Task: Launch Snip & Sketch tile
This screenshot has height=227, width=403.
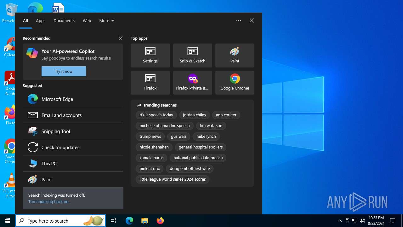Action: tap(192, 55)
